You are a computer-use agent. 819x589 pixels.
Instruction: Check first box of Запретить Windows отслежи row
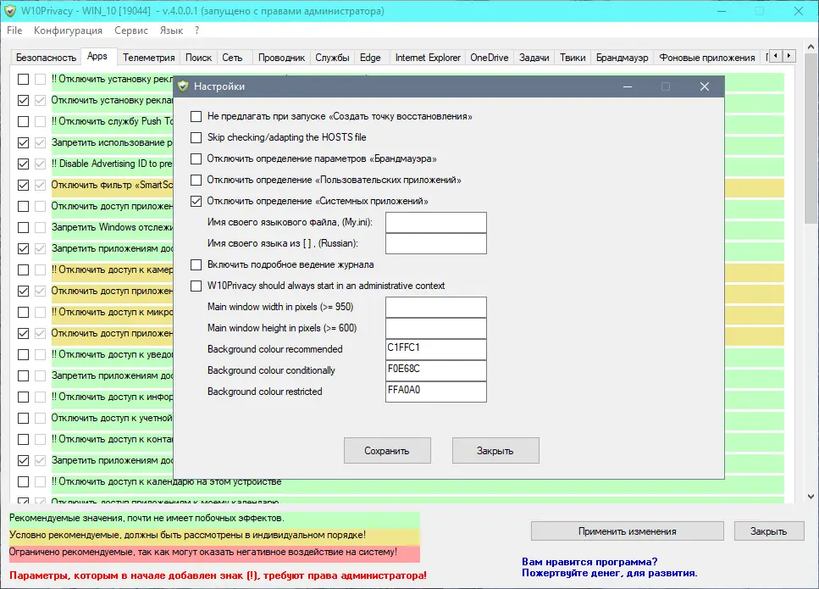(23, 227)
